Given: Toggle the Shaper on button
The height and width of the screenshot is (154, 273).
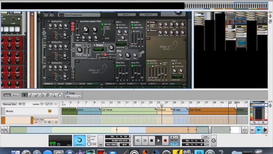Looking at the screenshot, I should coord(95,45).
